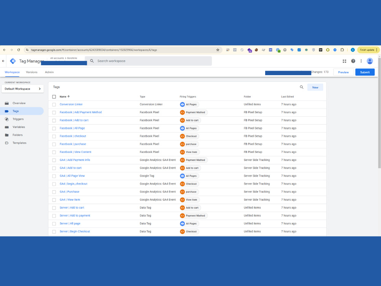Check the Server | Begin Checkout checkbox
This screenshot has width=381, height=286.
click(54, 231)
